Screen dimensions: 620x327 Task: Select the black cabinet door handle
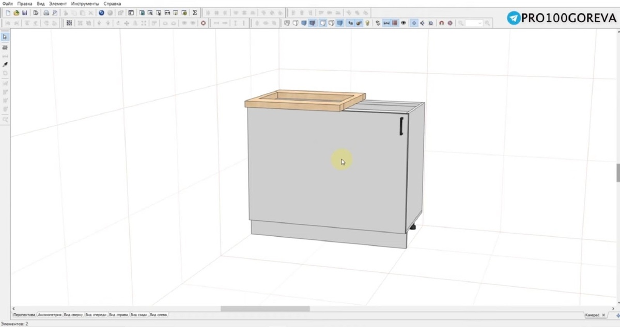click(400, 126)
